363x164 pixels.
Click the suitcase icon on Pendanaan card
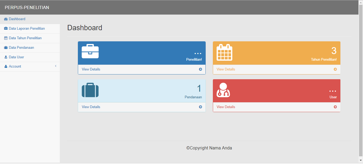[x=90, y=90]
